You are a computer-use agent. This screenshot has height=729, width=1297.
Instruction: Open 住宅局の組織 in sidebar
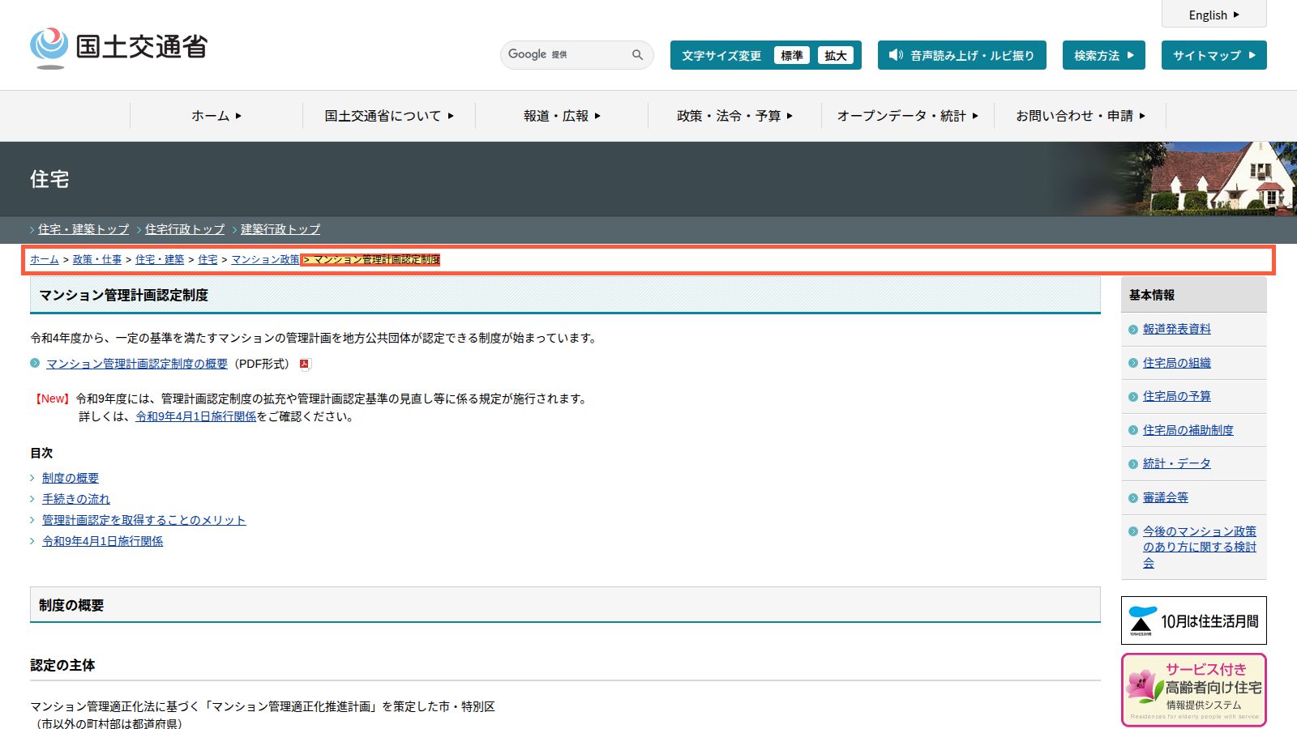pos(1177,363)
